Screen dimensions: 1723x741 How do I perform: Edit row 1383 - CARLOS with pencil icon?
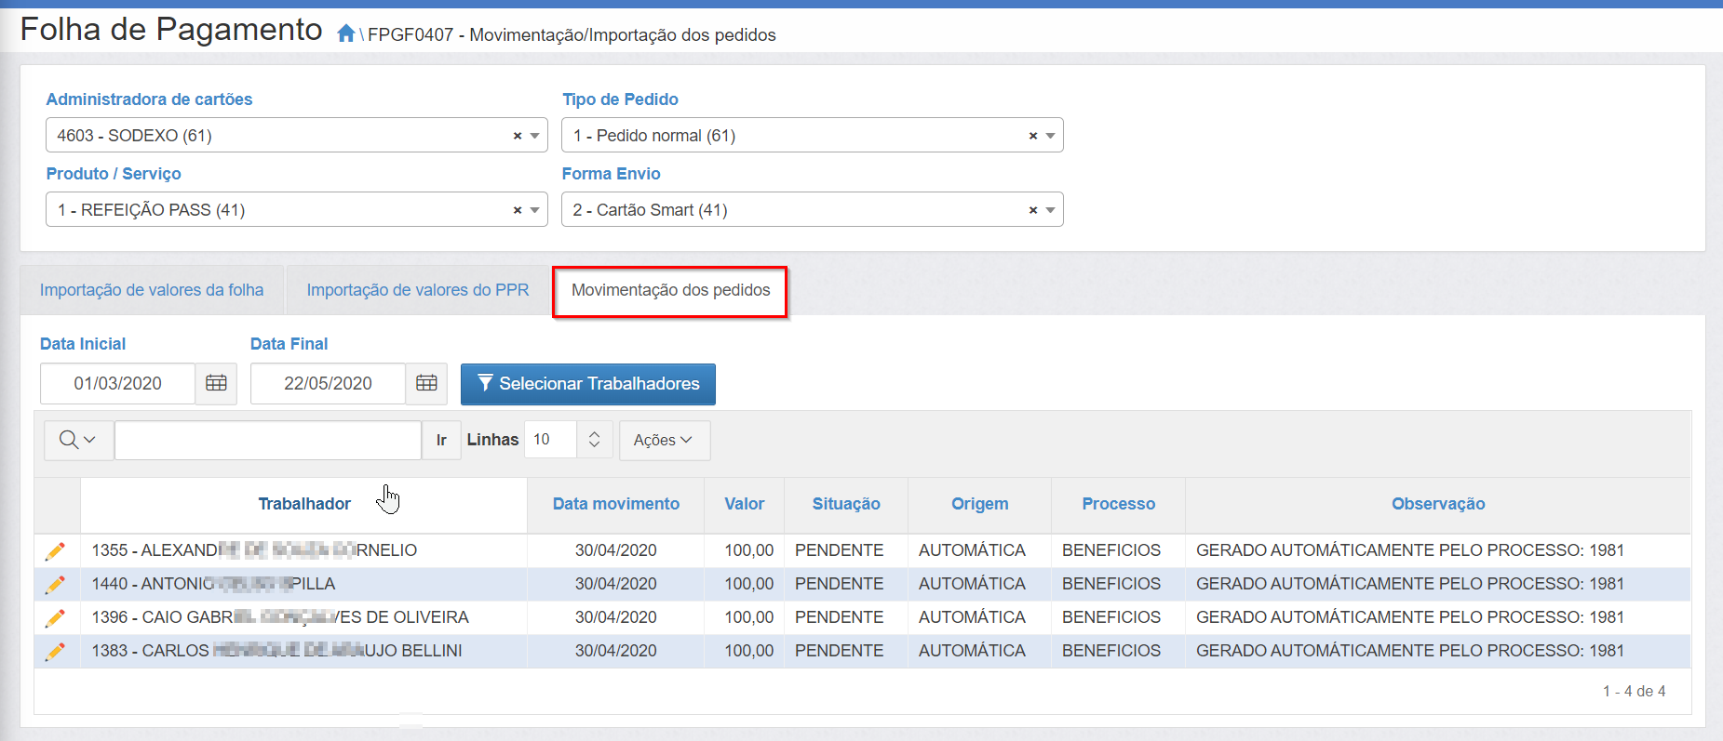pos(55,651)
